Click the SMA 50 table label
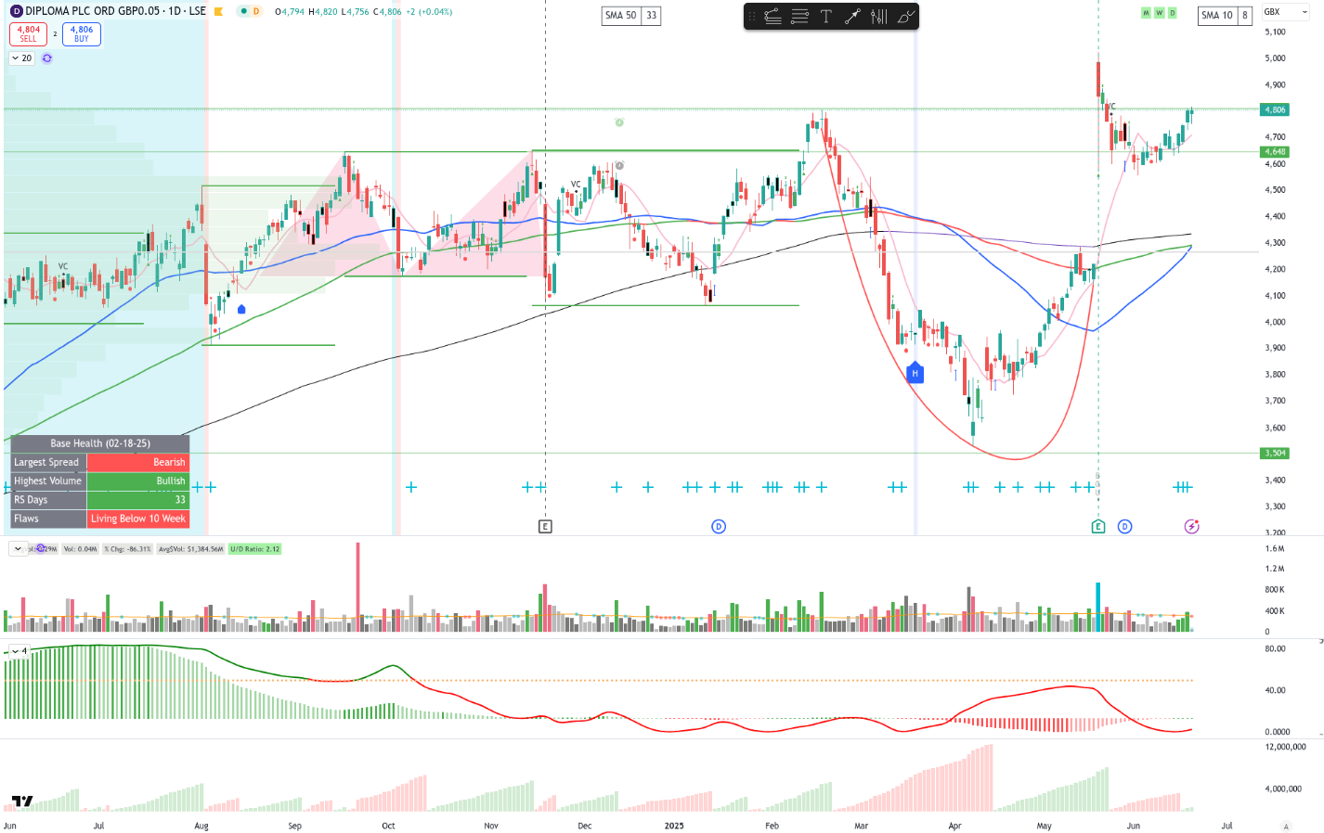Viewport: 1324px width, 833px height. click(x=621, y=16)
